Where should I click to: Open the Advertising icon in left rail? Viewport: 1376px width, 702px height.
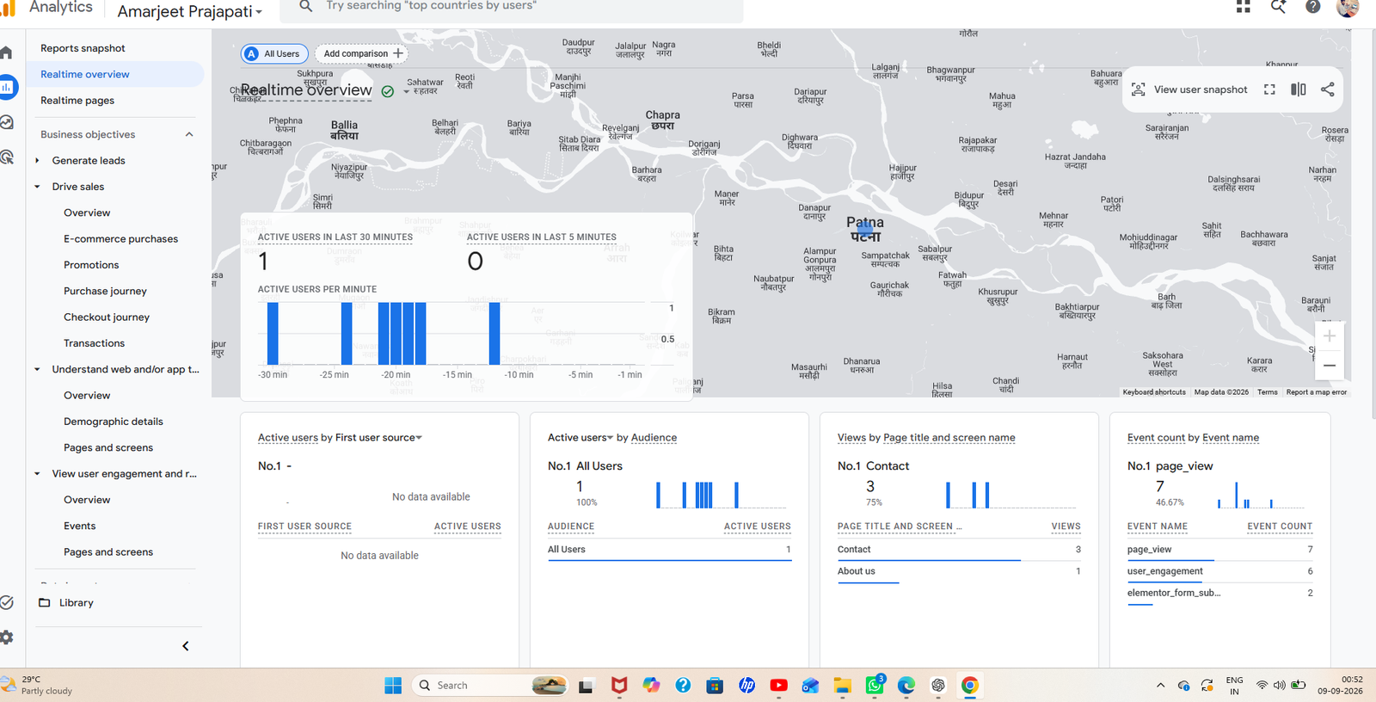pyautogui.click(x=6, y=157)
